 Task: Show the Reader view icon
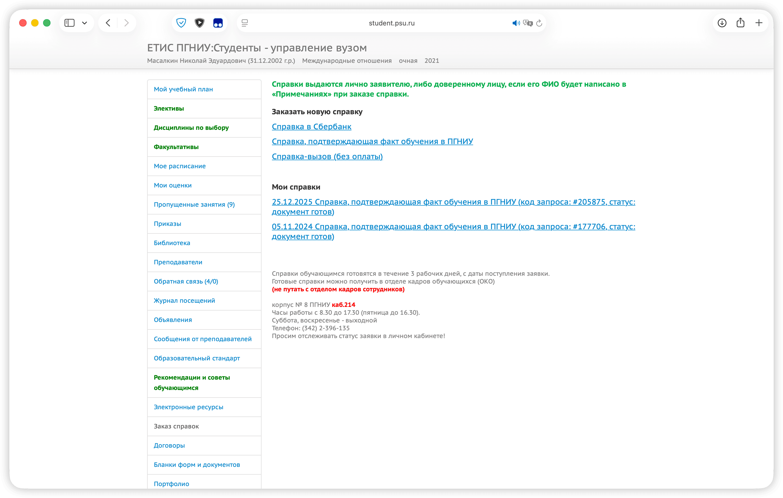click(245, 23)
